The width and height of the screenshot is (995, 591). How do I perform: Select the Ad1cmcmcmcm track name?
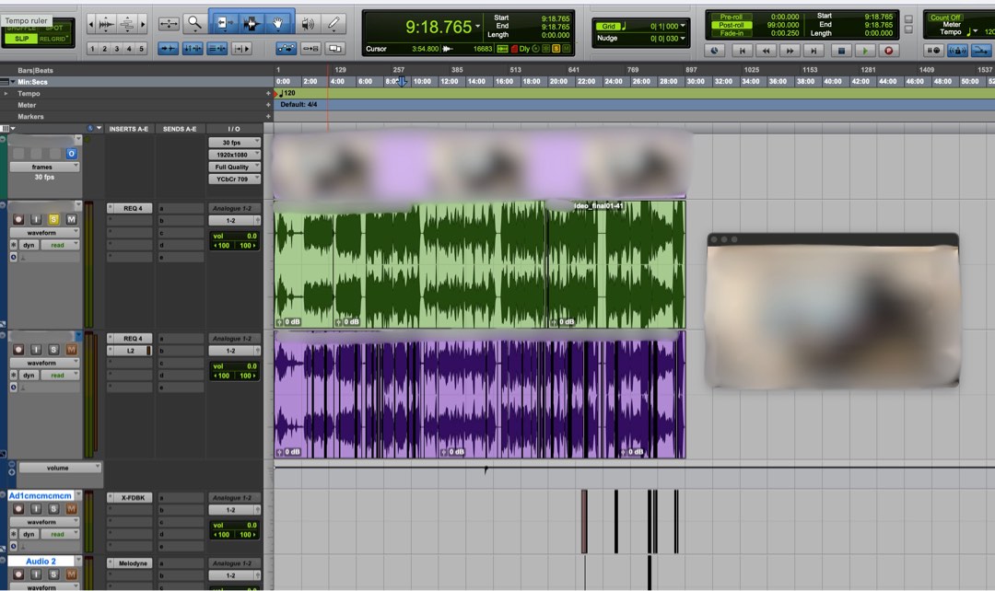[41, 496]
